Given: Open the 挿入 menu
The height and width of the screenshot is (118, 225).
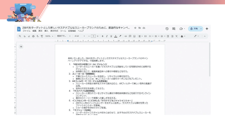Looking at the screenshot, I should pyautogui.click(x=46, y=31).
